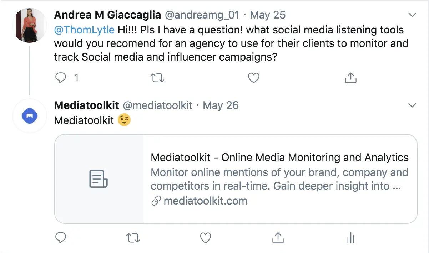Open the mediatoolkit.com link card title
The height and width of the screenshot is (253, 429).
(279, 157)
